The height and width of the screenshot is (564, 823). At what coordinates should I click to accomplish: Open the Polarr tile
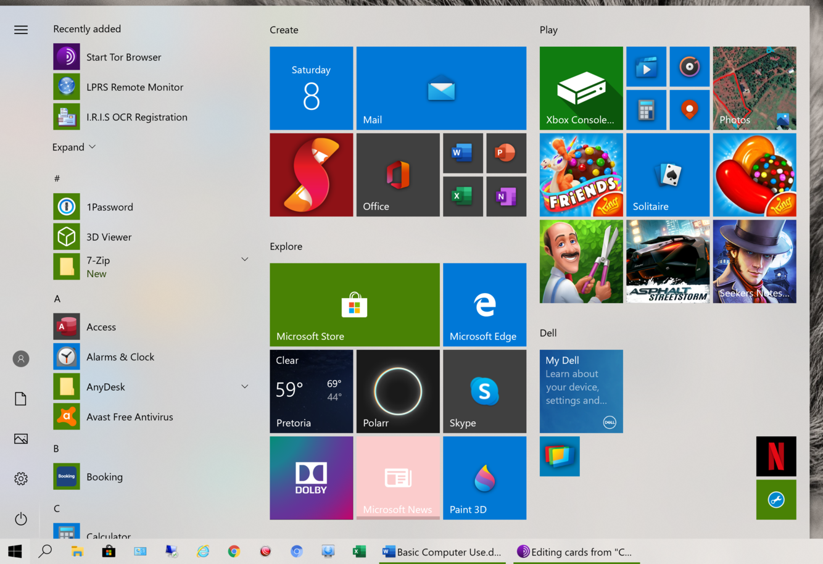(398, 391)
